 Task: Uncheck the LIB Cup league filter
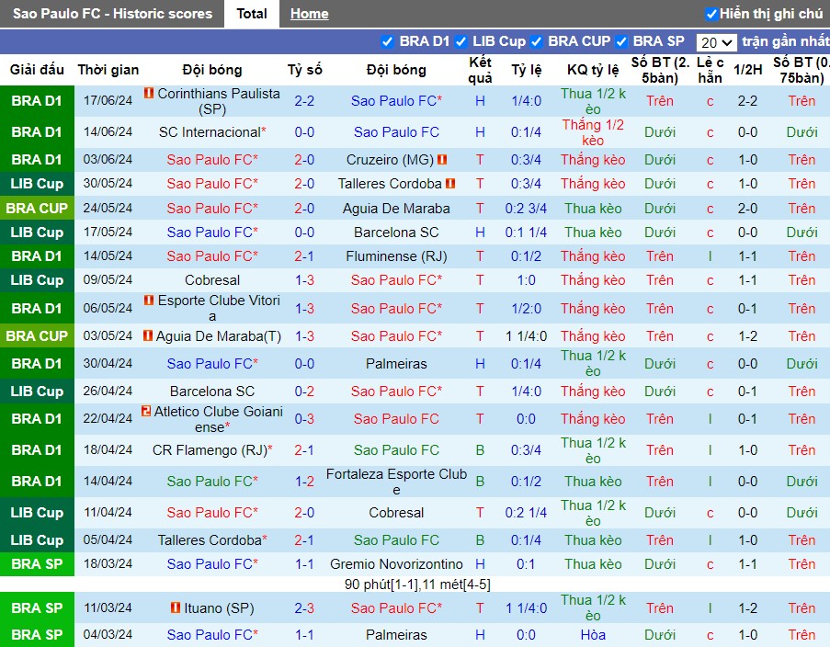point(460,41)
